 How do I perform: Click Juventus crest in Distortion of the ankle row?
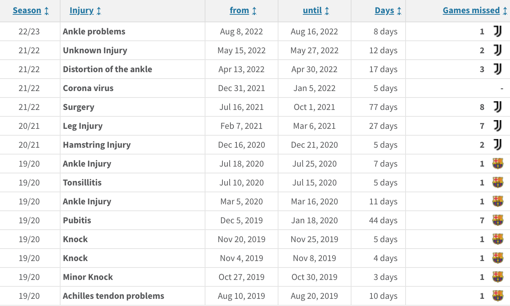(498, 69)
